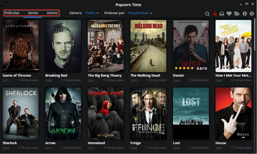
Task: Toggle fullscreen with the arrows icon
Action: point(5,4)
